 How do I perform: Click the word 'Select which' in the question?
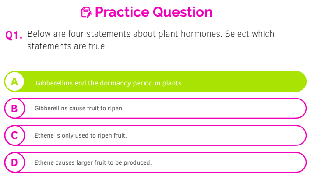coord(250,34)
